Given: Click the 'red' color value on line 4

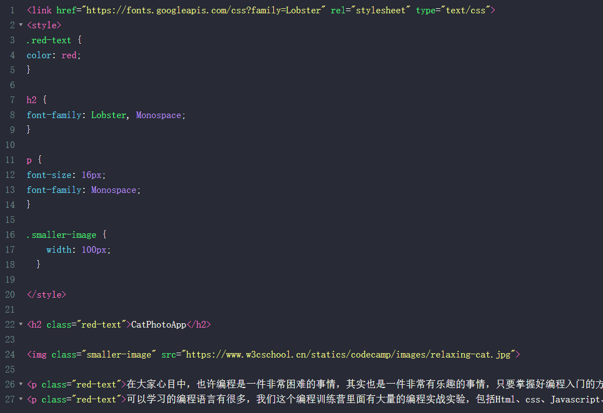Looking at the screenshot, I should 69,55.
